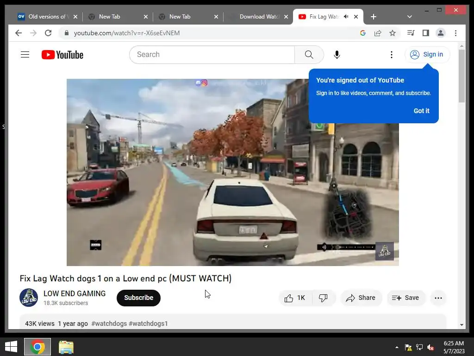
Task: Open a new browser tab
Action: coord(374,17)
